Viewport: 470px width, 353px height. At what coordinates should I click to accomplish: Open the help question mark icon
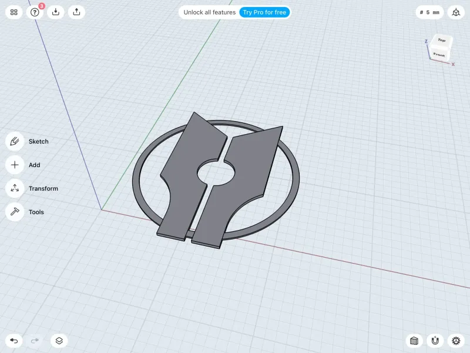coord(35,12)
